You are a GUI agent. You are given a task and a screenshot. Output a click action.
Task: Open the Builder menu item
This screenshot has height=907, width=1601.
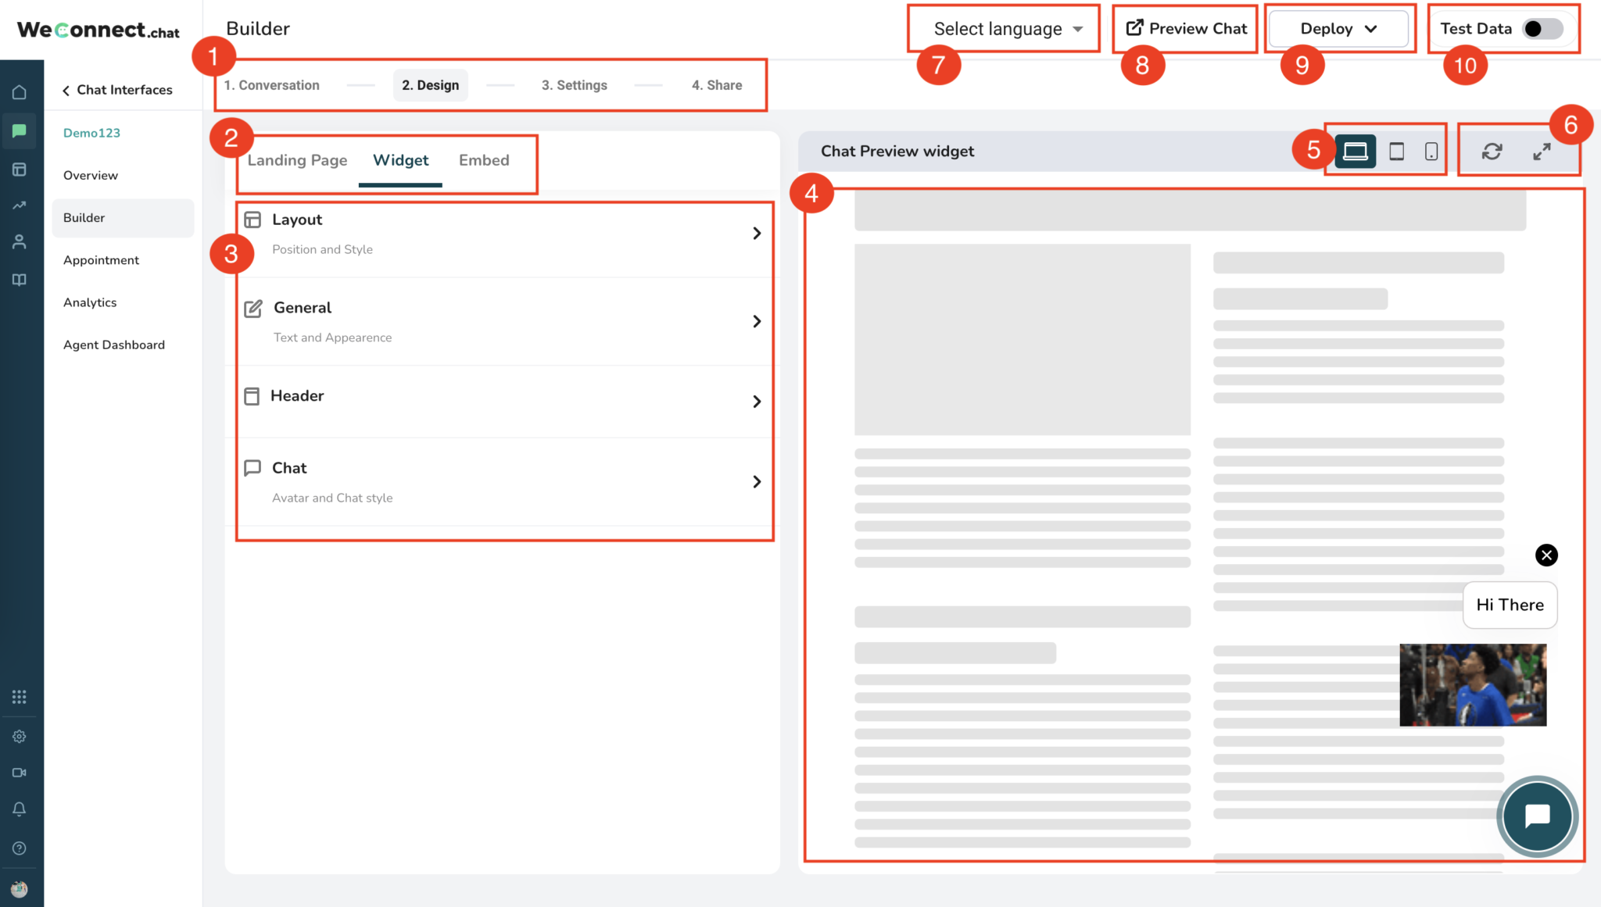point(123,218)
